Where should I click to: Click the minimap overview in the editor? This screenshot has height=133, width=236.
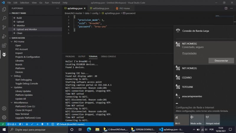point(224,16)
